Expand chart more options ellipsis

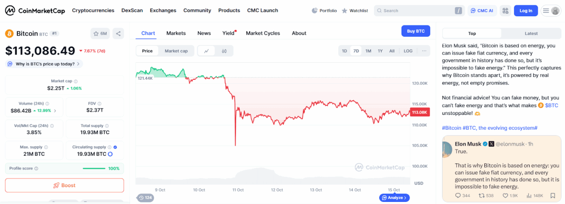424,51
